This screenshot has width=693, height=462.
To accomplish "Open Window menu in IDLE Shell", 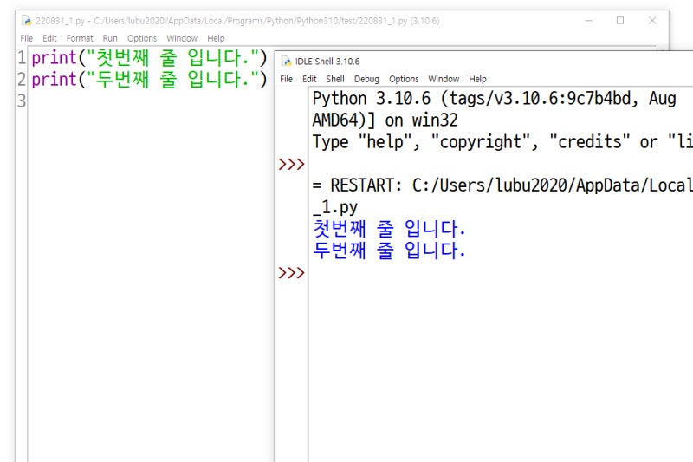I will tap(444, 79).
